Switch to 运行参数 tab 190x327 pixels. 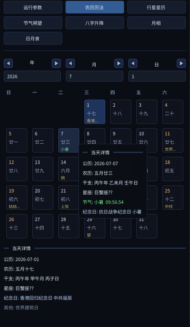pyautogui.click(x=33, y=7)
